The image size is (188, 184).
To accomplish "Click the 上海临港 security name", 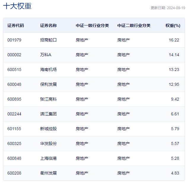I will click(x=48, y=158).
